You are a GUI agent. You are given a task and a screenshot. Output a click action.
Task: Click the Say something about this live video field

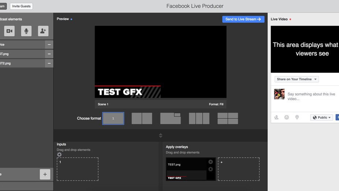[x=311, y=96]
